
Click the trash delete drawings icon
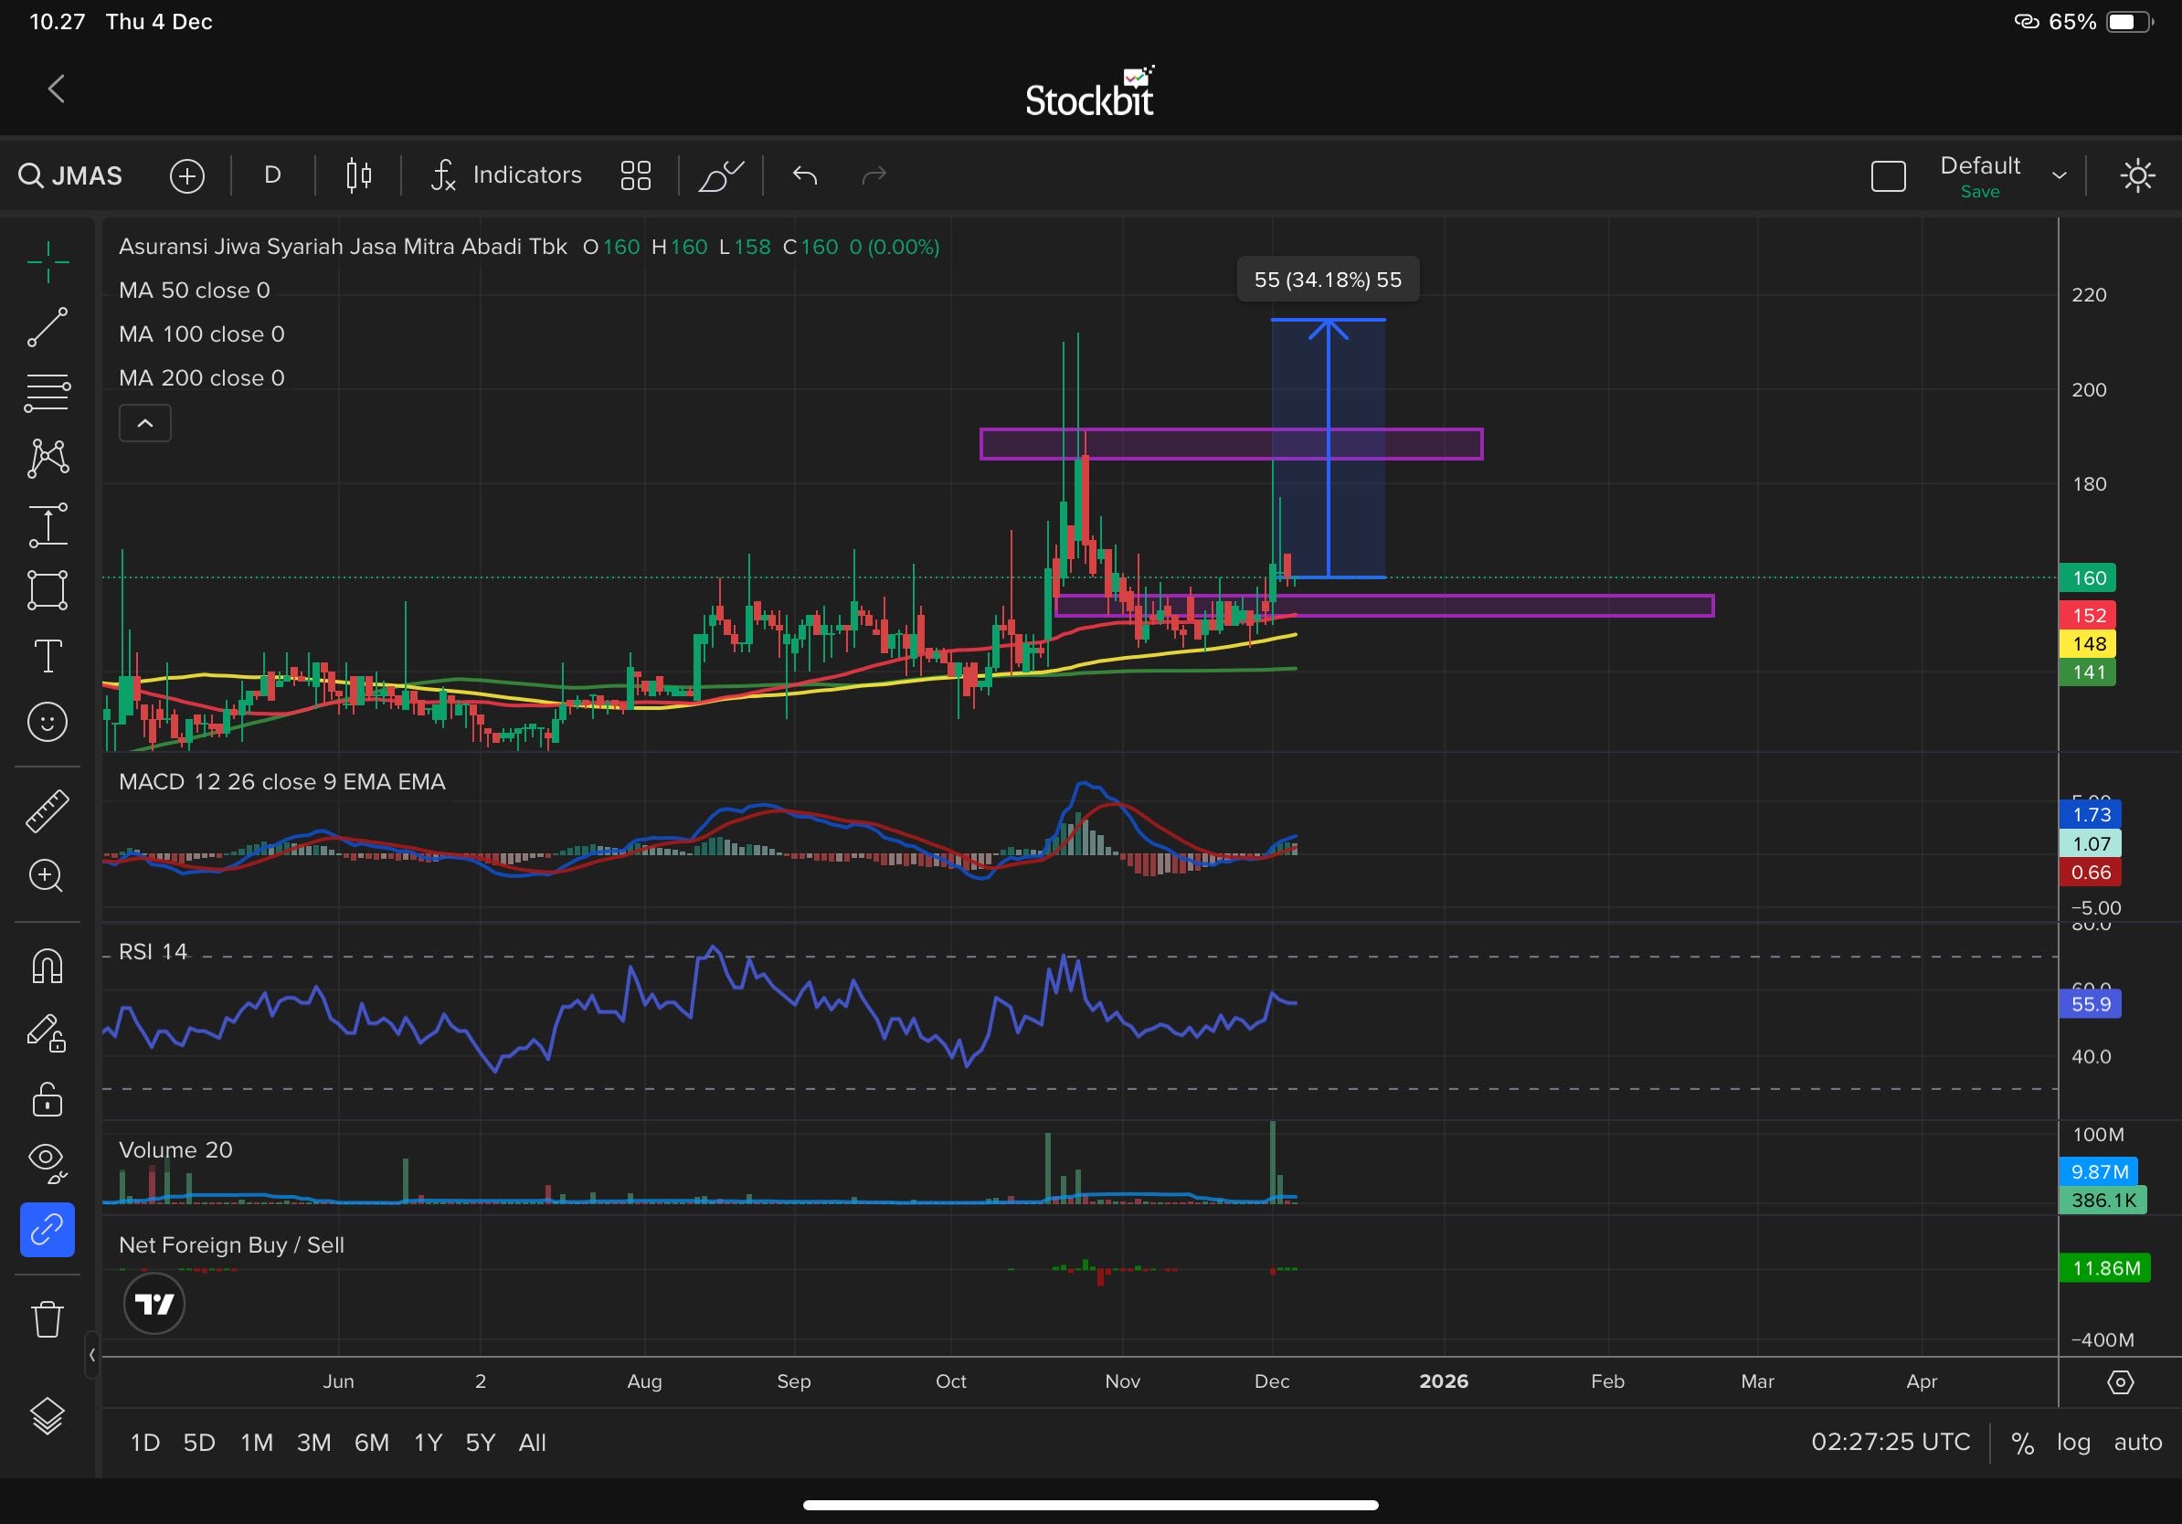[x=48, y=1318]
